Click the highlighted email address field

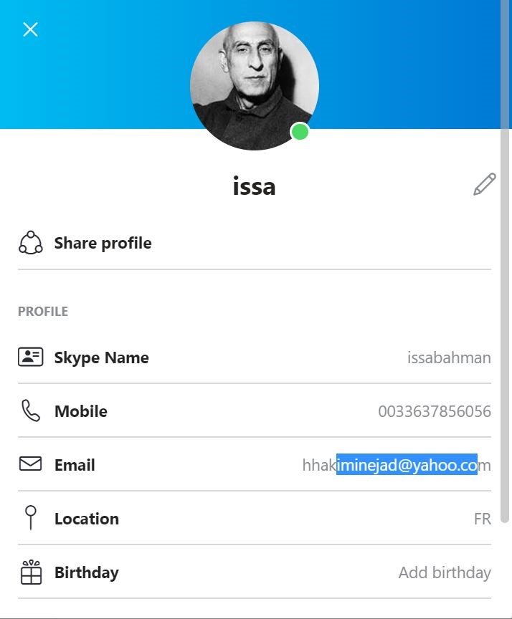397,466
